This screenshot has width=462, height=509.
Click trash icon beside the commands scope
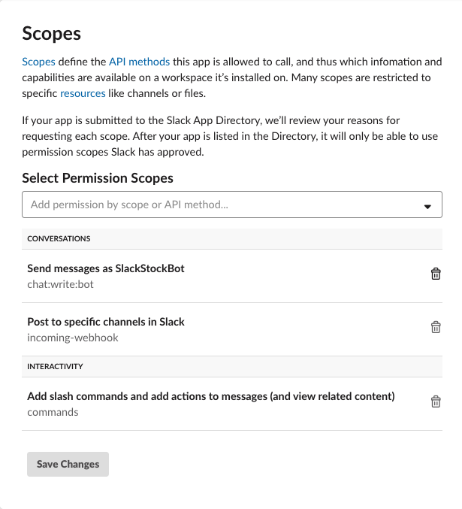436,401
